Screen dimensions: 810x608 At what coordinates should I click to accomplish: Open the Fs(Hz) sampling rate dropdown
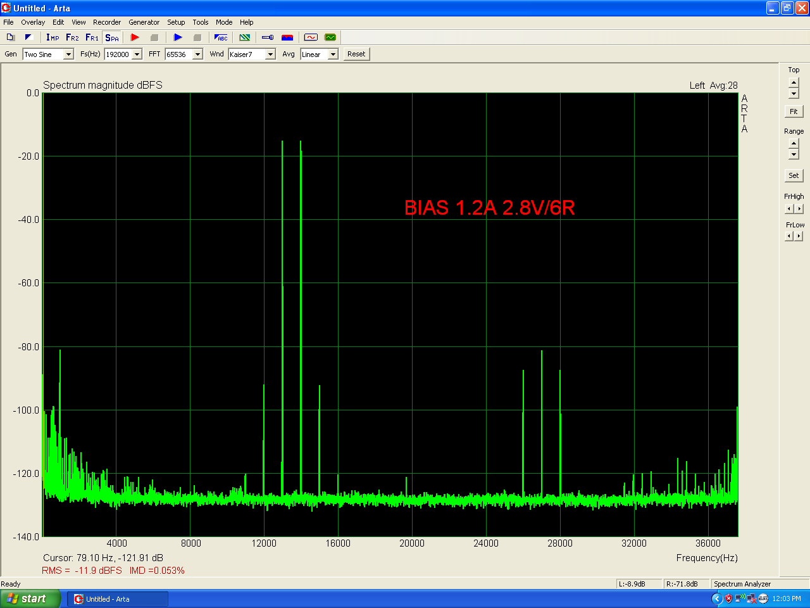tap(137, 54)
